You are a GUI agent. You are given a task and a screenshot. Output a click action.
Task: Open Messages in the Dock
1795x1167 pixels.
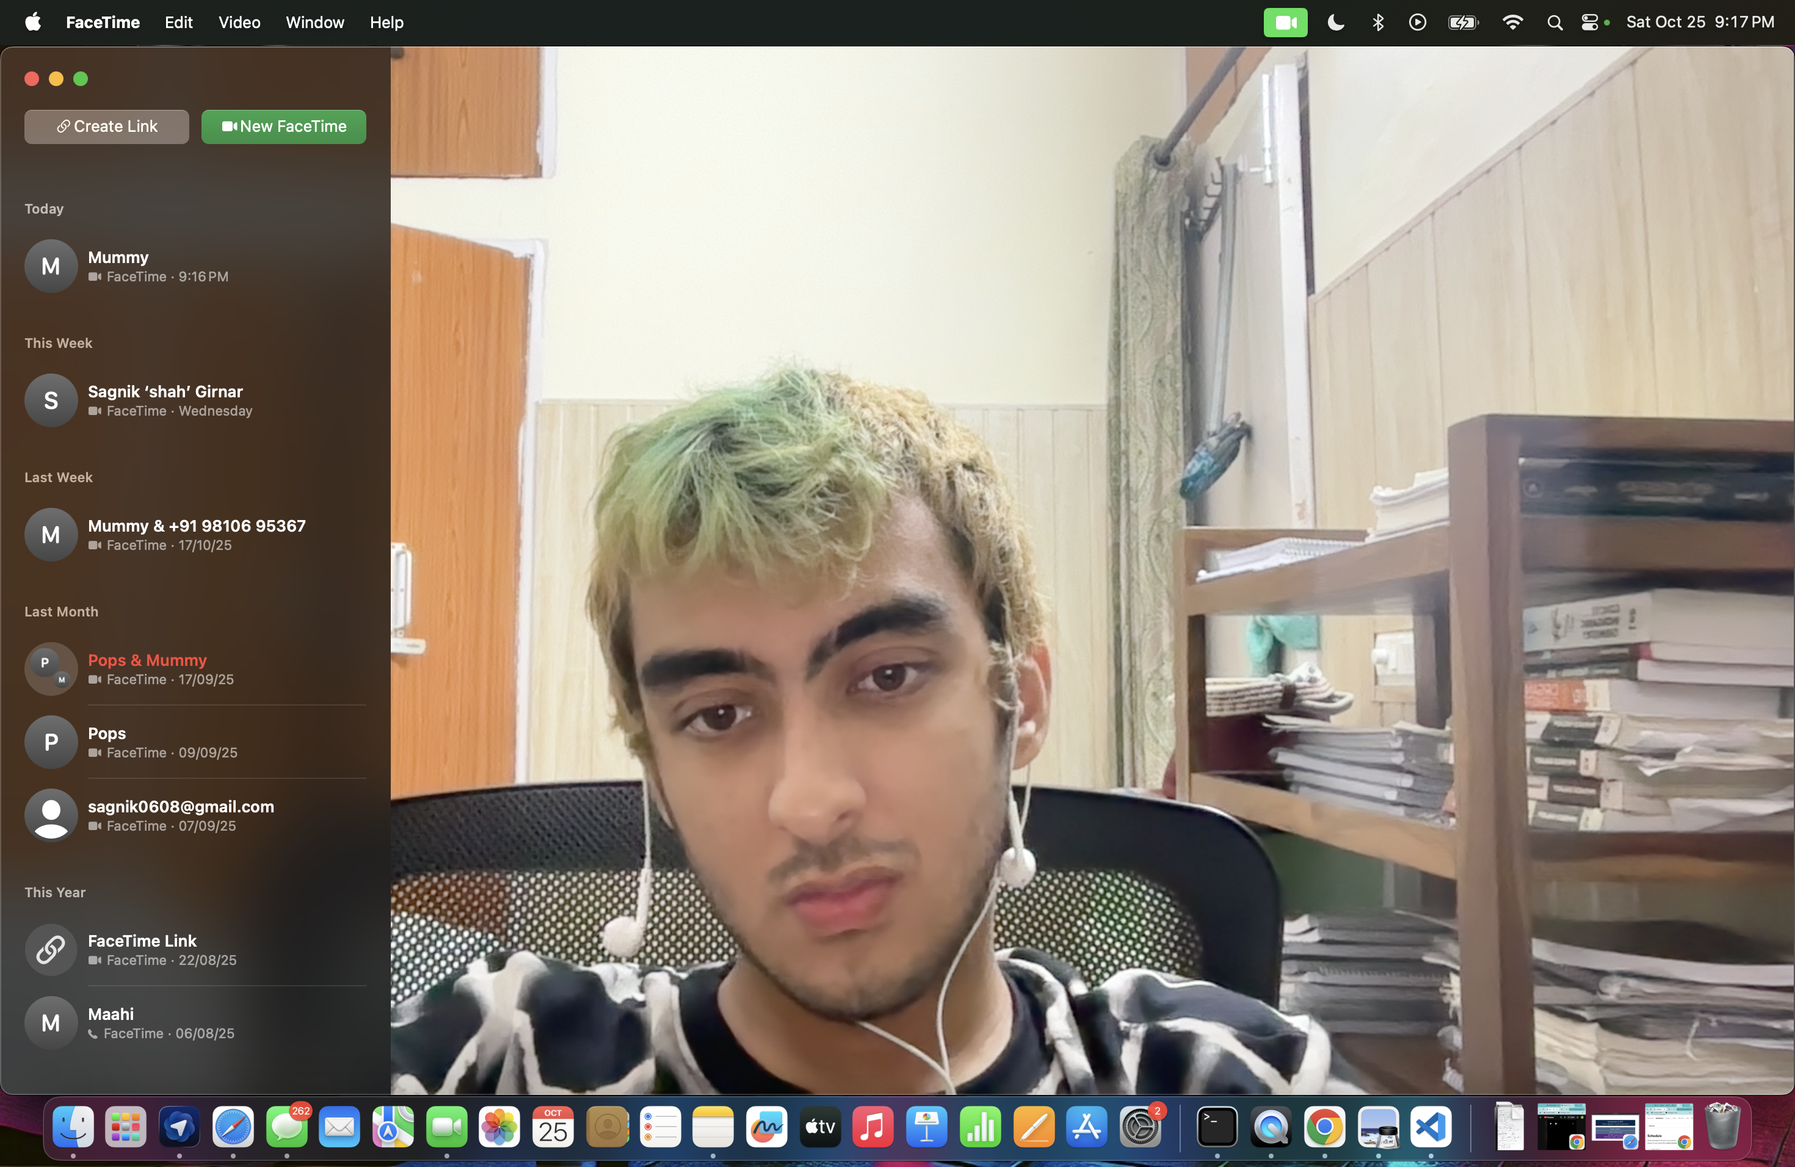286,1128
